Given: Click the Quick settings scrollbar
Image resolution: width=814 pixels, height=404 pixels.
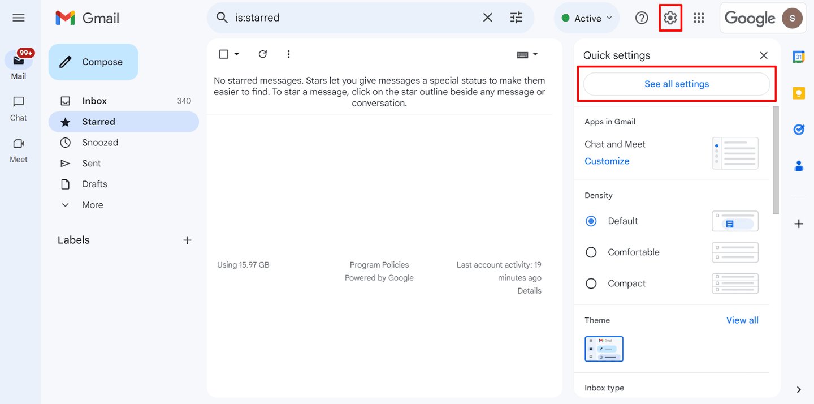Looking at the screenshot, I should [776, 160].
